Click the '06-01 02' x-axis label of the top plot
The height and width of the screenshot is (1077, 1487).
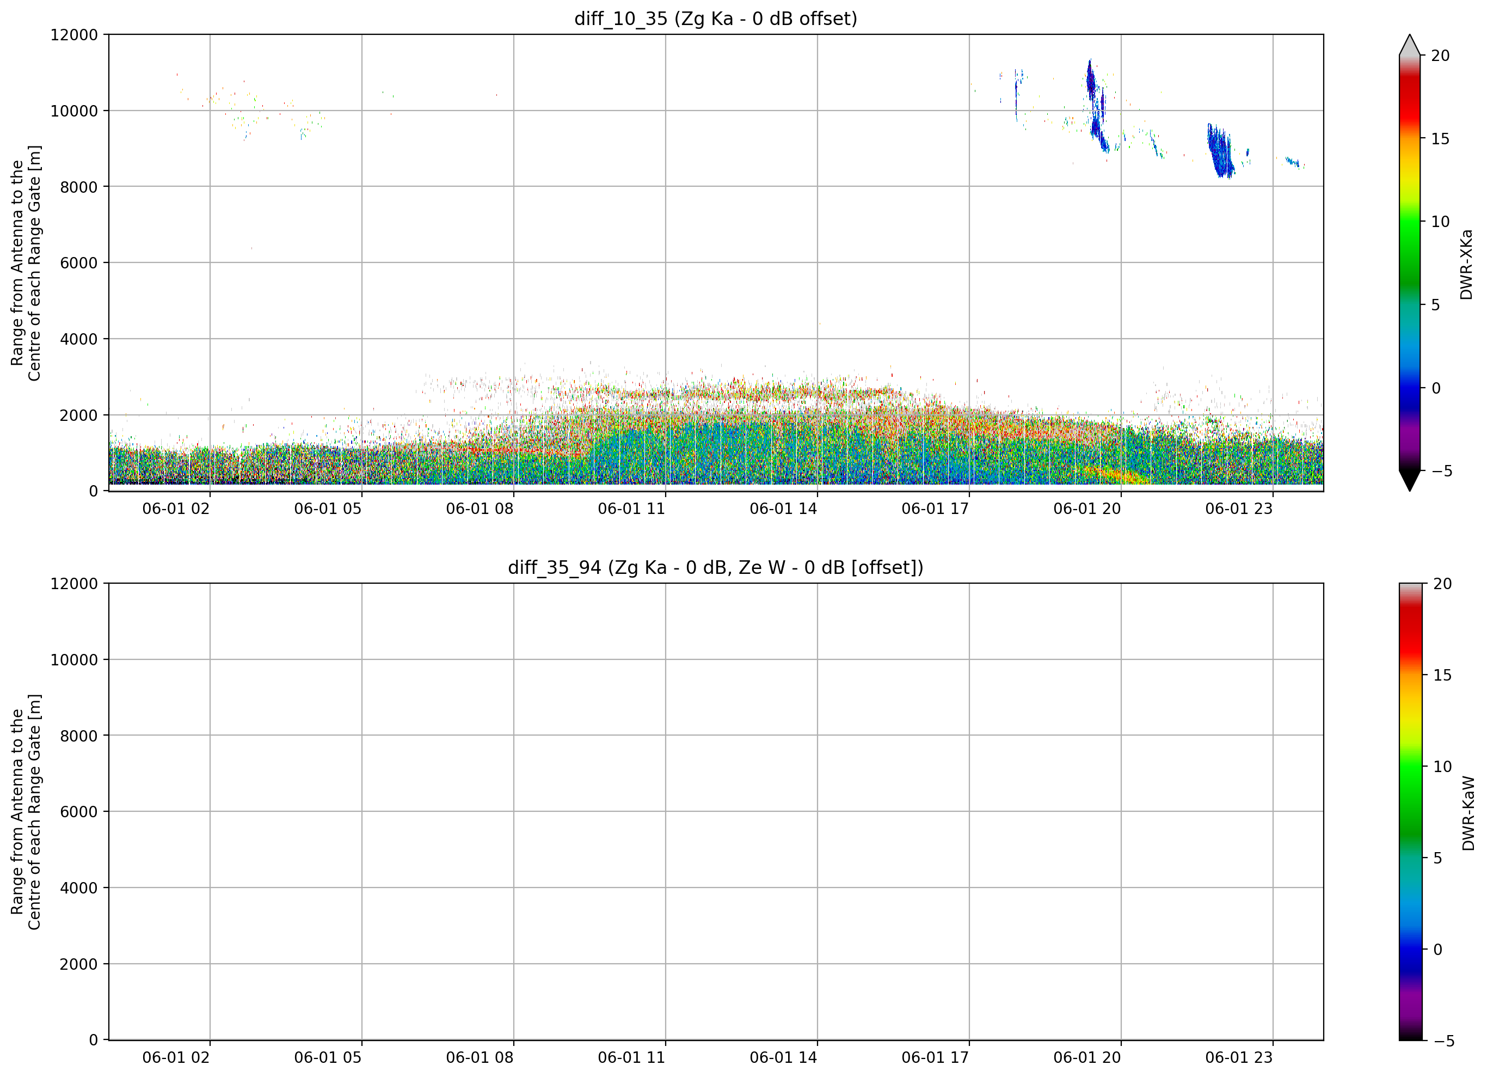coord(176,509)
